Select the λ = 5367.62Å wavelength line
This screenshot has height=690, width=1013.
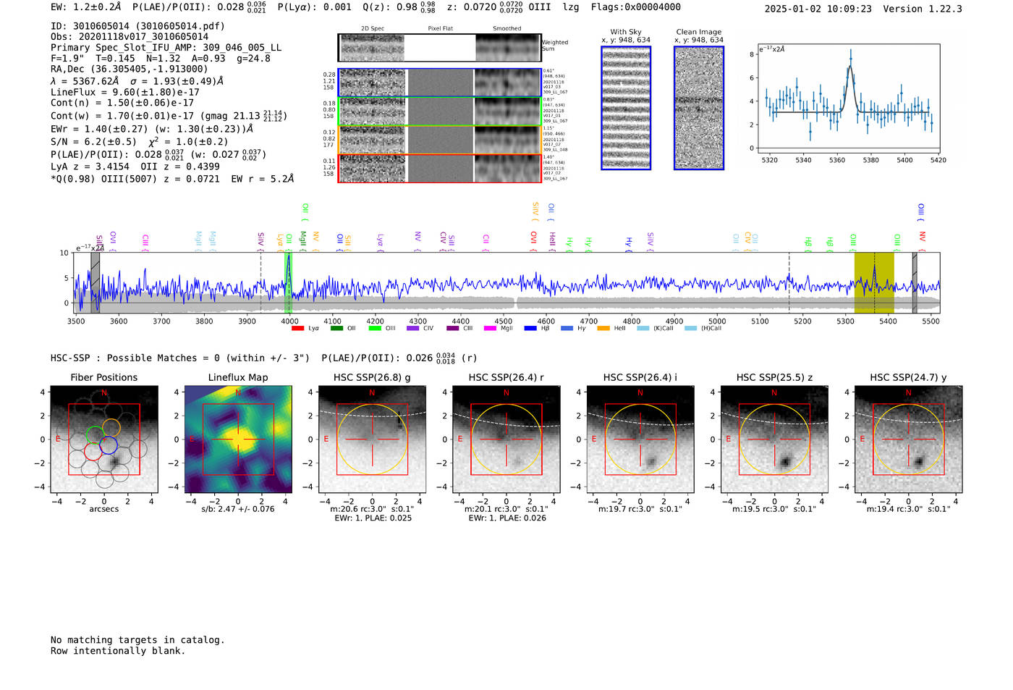point(137,81)
